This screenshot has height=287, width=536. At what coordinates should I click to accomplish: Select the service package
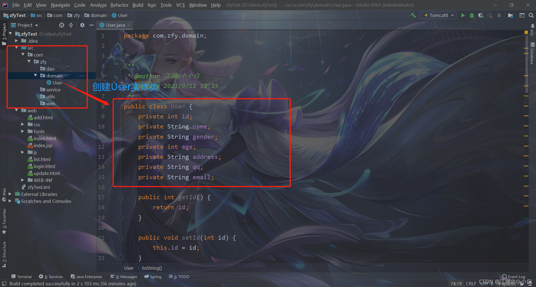51,90
